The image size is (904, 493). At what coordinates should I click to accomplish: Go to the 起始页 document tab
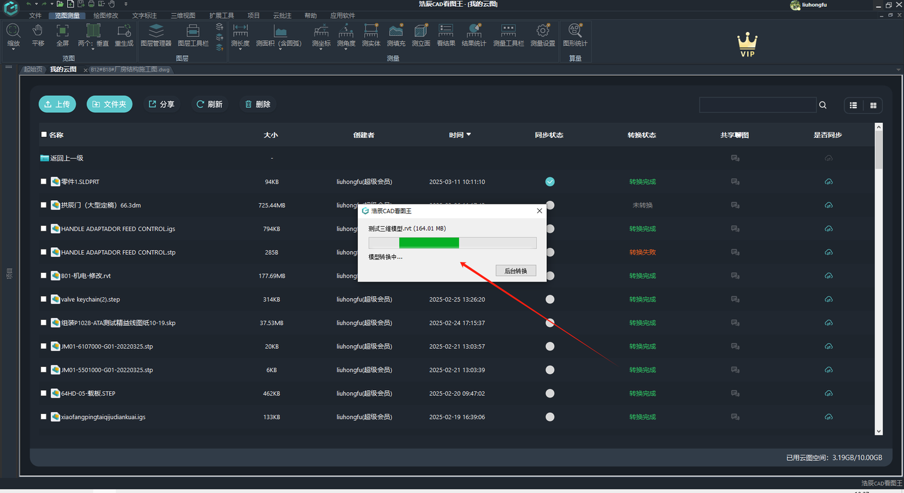[x=33, y=70]
